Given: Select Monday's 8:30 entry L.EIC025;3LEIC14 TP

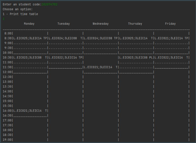Looking at the screenshot, I should [30, 38].
